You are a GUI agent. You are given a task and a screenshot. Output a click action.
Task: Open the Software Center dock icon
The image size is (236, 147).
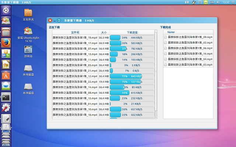click(x=6, y=75)
